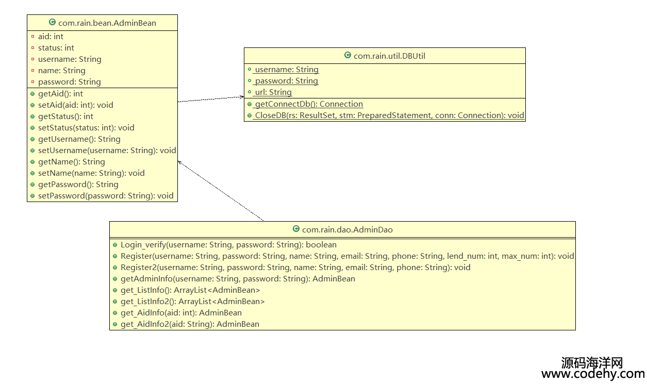Select the Register method with lend_num parameter
This screenshot has height=384, width=647.
point(347,256)
